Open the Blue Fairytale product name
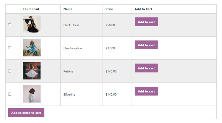Image resolution: width=222 pixels, height=123 pixels. 73,48
